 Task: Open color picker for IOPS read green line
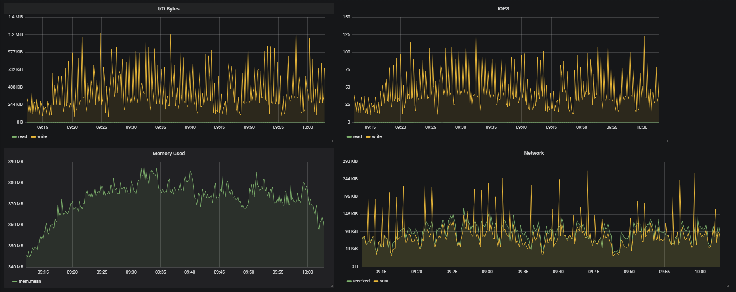[349, 137]
